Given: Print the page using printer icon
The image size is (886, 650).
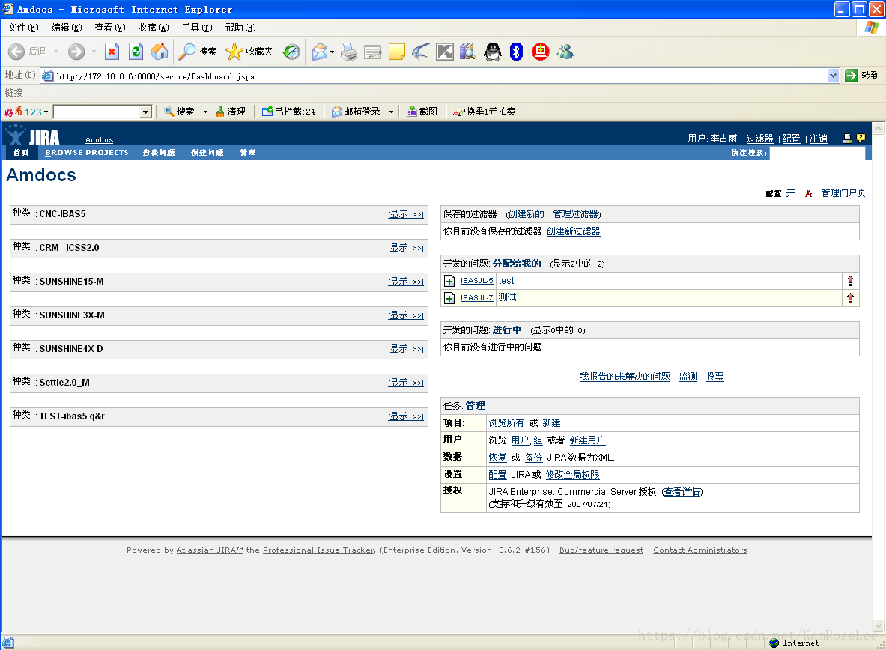Looking at the screenshot, I should point(349,52).
